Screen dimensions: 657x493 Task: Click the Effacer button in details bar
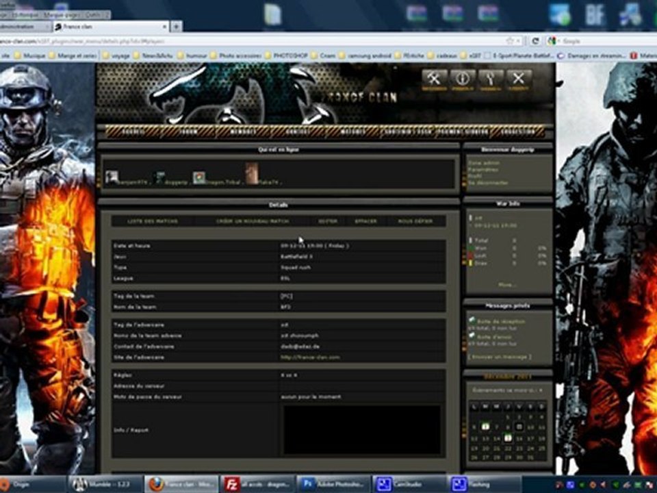coord(365,221)
